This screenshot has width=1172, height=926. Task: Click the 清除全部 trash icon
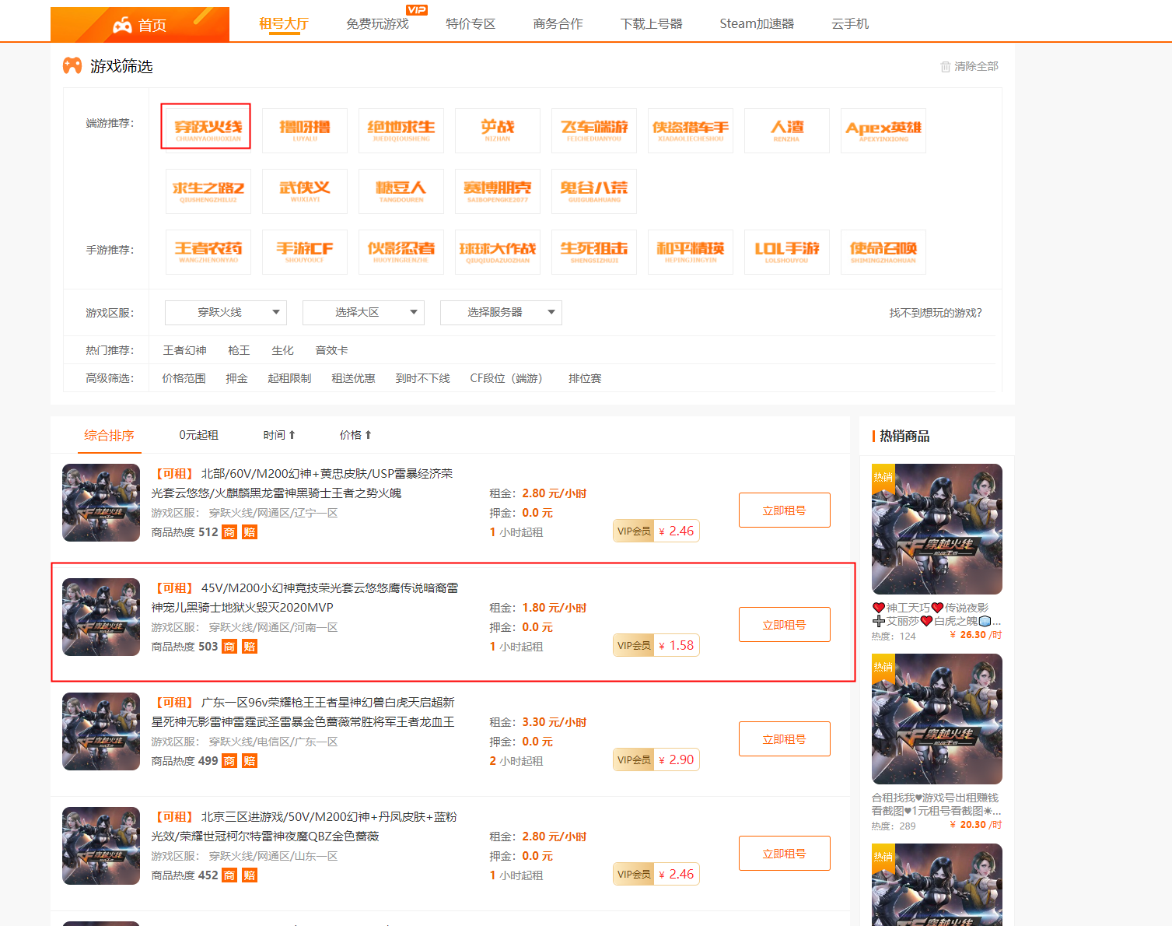point(945,67)
